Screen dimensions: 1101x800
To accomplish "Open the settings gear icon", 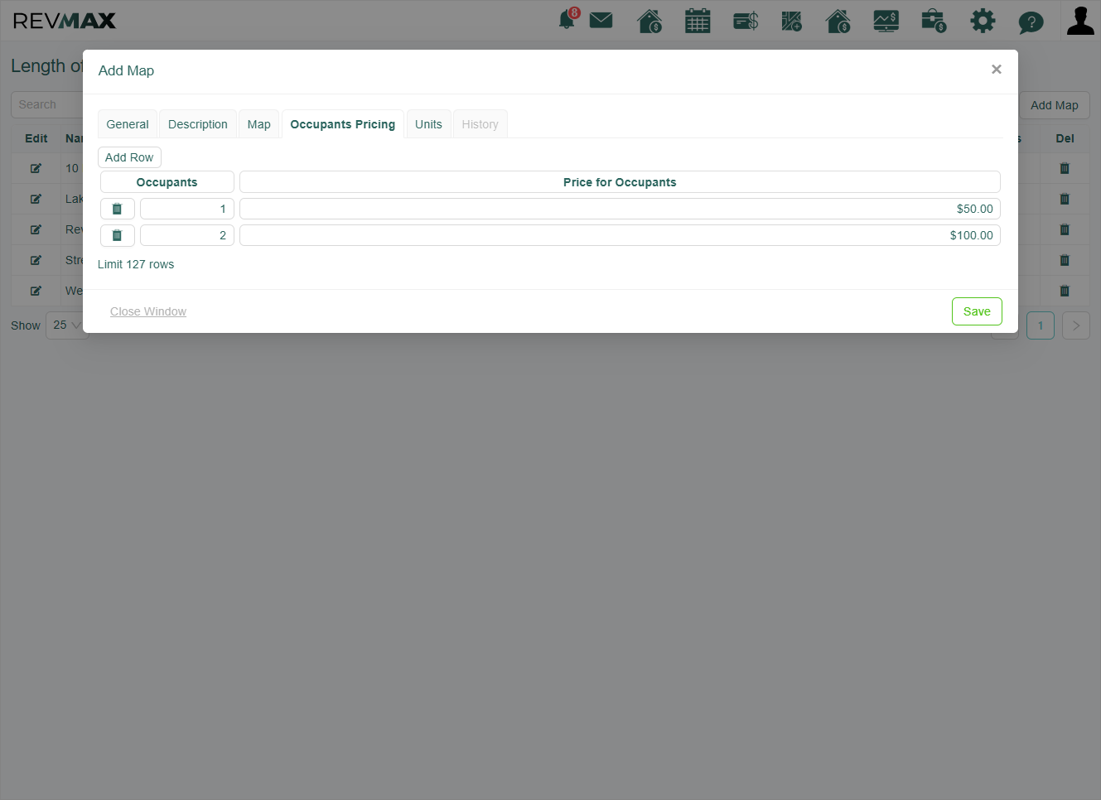I will click(x=983, y=21).
